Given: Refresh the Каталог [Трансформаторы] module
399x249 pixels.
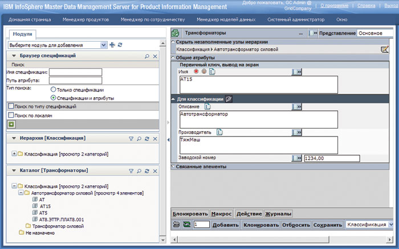Looking at the screenshot, I should [x=147, y=171].
